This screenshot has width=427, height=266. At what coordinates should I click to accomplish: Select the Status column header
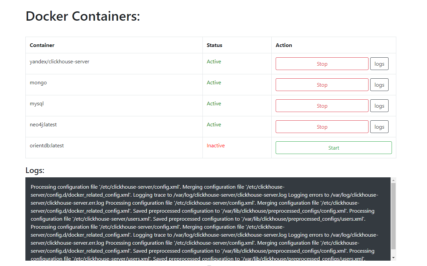pos(214,45)
